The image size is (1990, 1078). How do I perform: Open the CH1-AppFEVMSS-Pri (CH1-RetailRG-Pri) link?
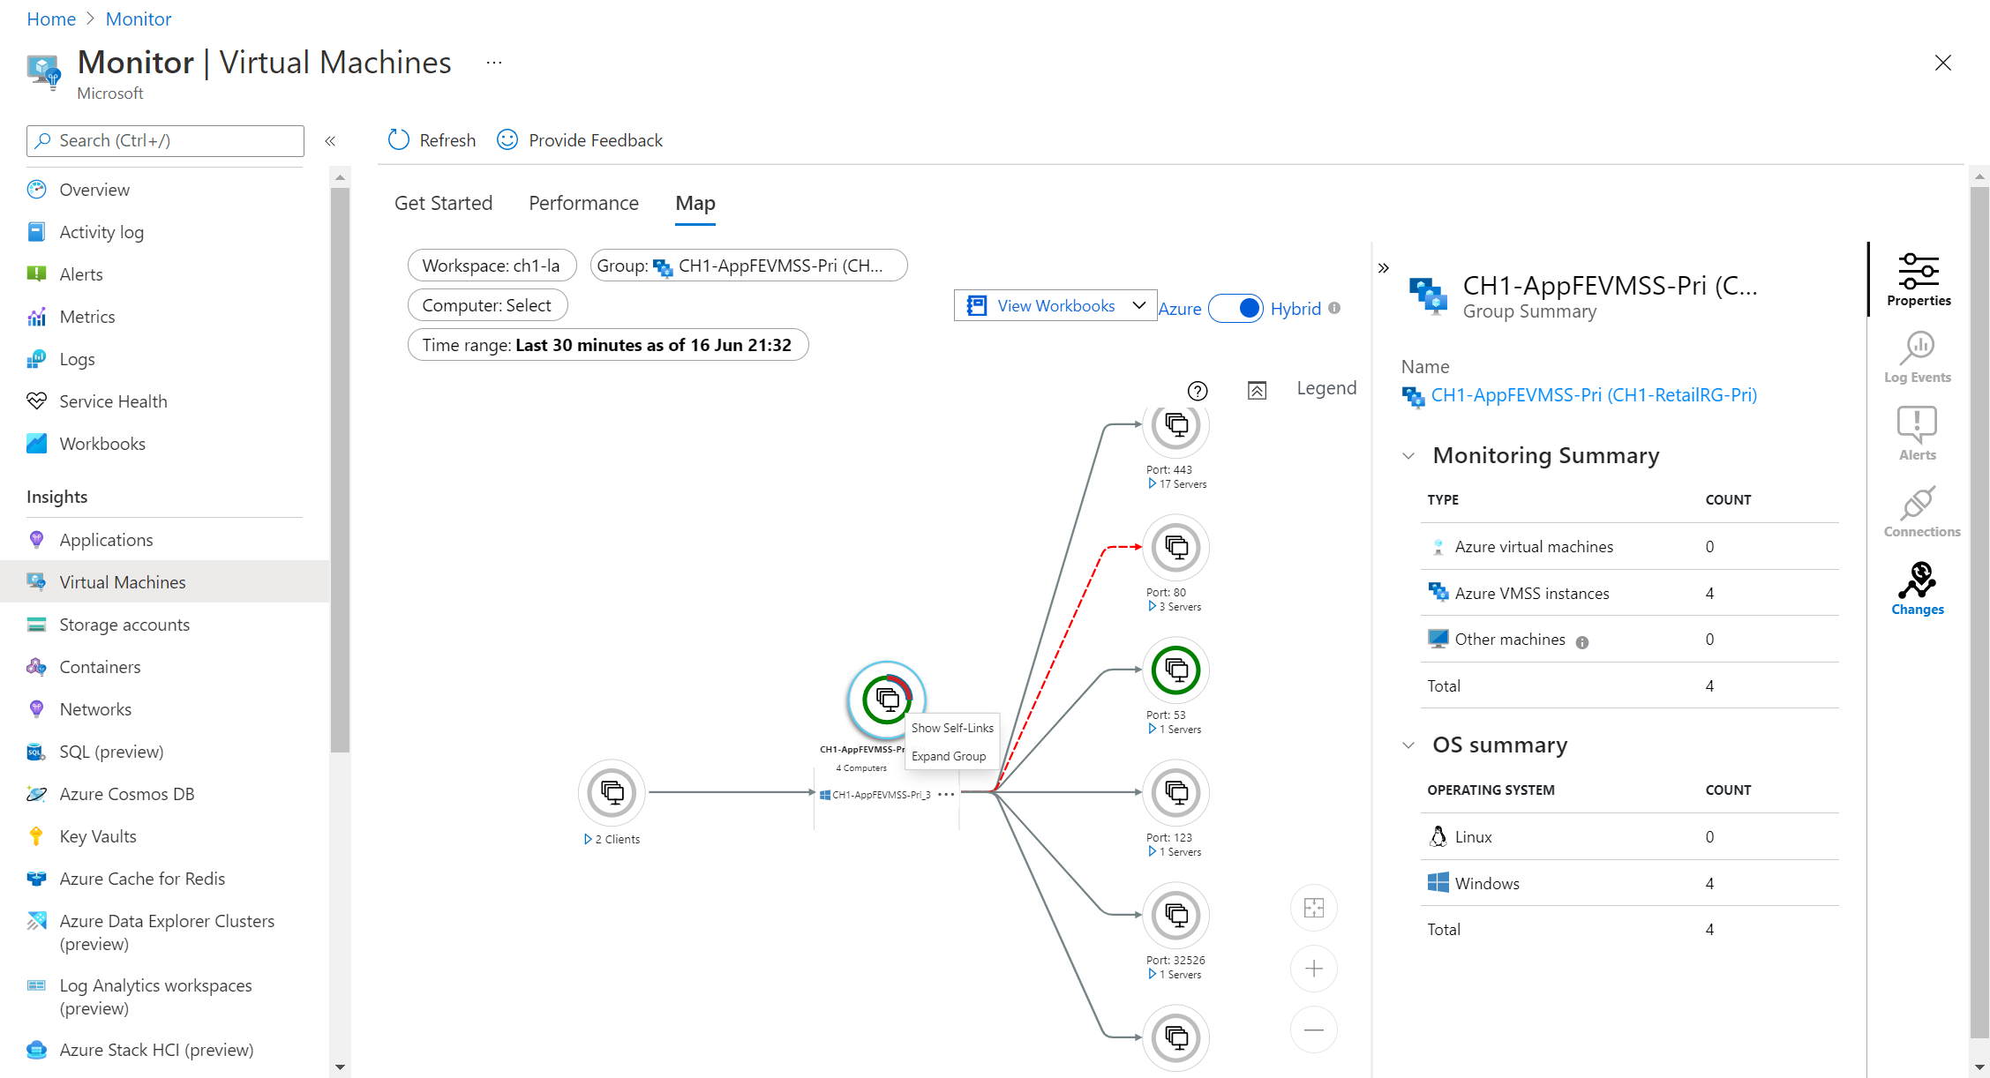(1593, 395)
